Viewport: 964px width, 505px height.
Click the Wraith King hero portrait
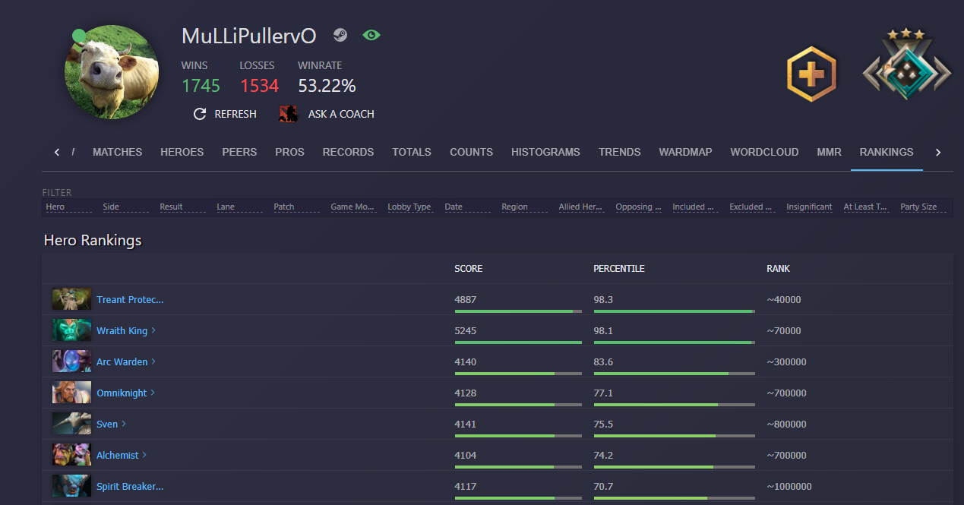pyautogui.click(x=71, y=330)
